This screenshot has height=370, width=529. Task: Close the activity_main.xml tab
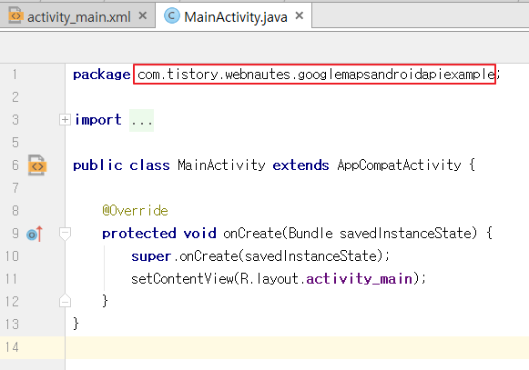click(143, 15)
